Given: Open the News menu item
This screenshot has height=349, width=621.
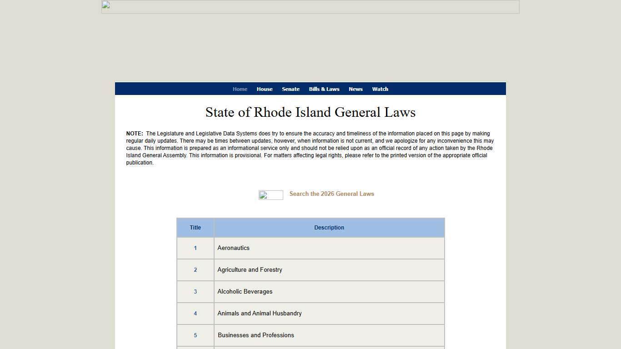Looking at the screenshot, I should click(356, 89).
